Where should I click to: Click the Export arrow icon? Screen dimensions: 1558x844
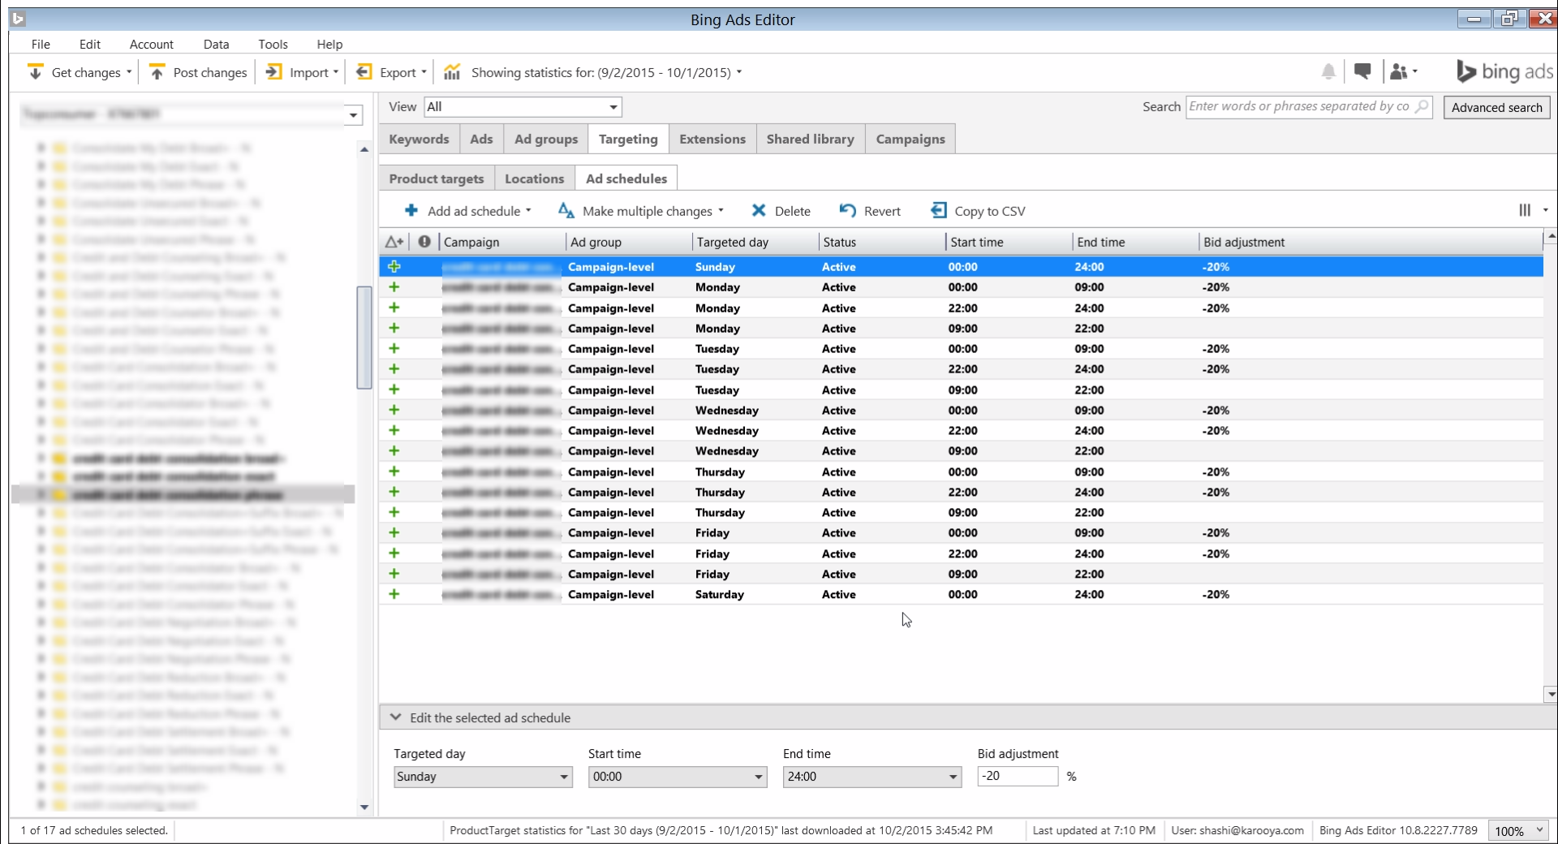[x=364, y=72]
